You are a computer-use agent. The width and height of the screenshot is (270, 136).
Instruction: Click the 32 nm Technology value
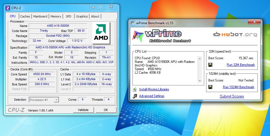[x=37, y=41]
